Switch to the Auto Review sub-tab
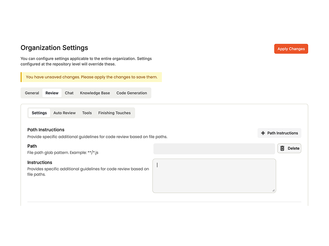329x246 pixels. pyautogui.click(x=65, y=113)
